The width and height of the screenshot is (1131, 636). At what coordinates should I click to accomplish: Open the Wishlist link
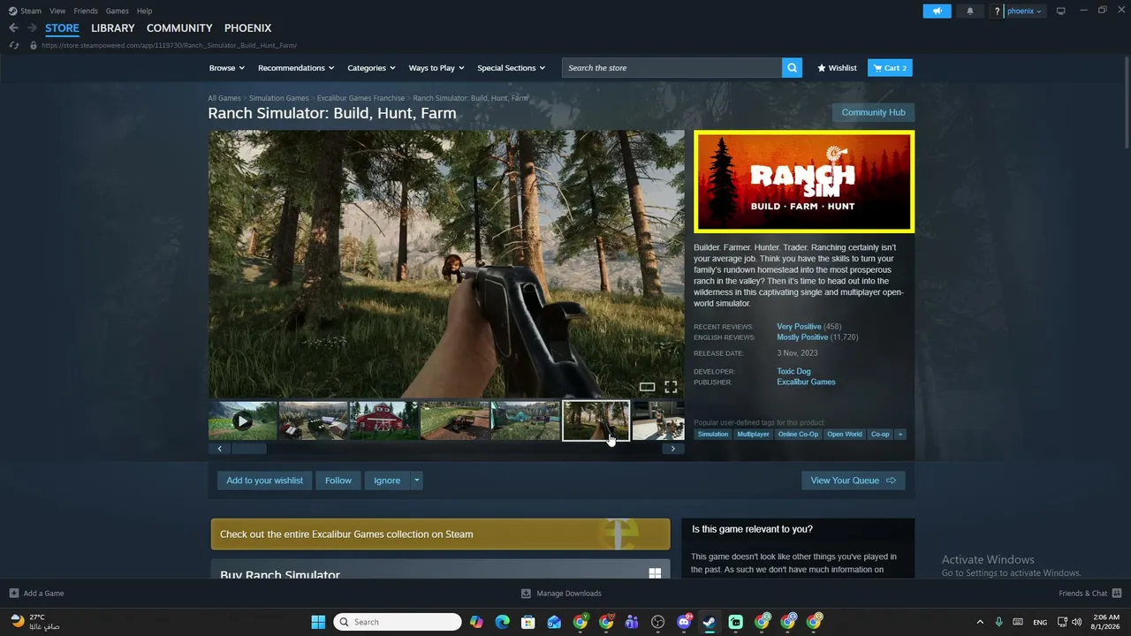[x=837, y=68]
